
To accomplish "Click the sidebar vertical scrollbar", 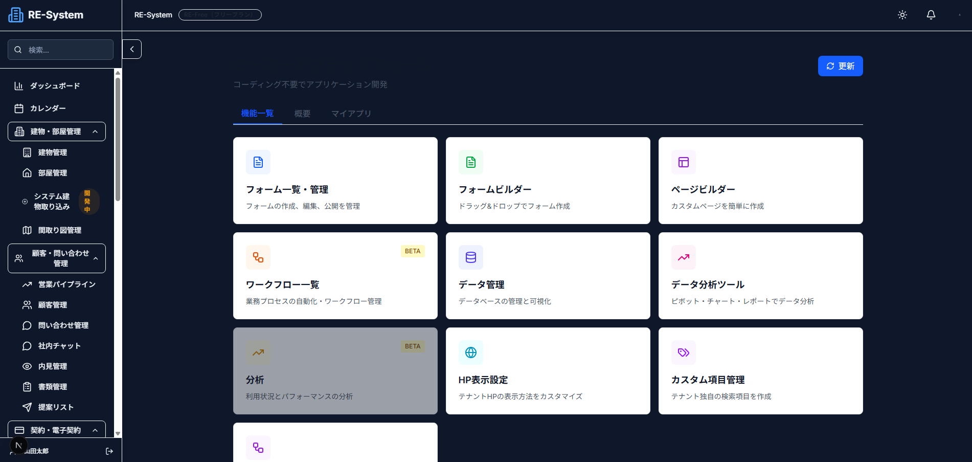I will pos(118,138).
